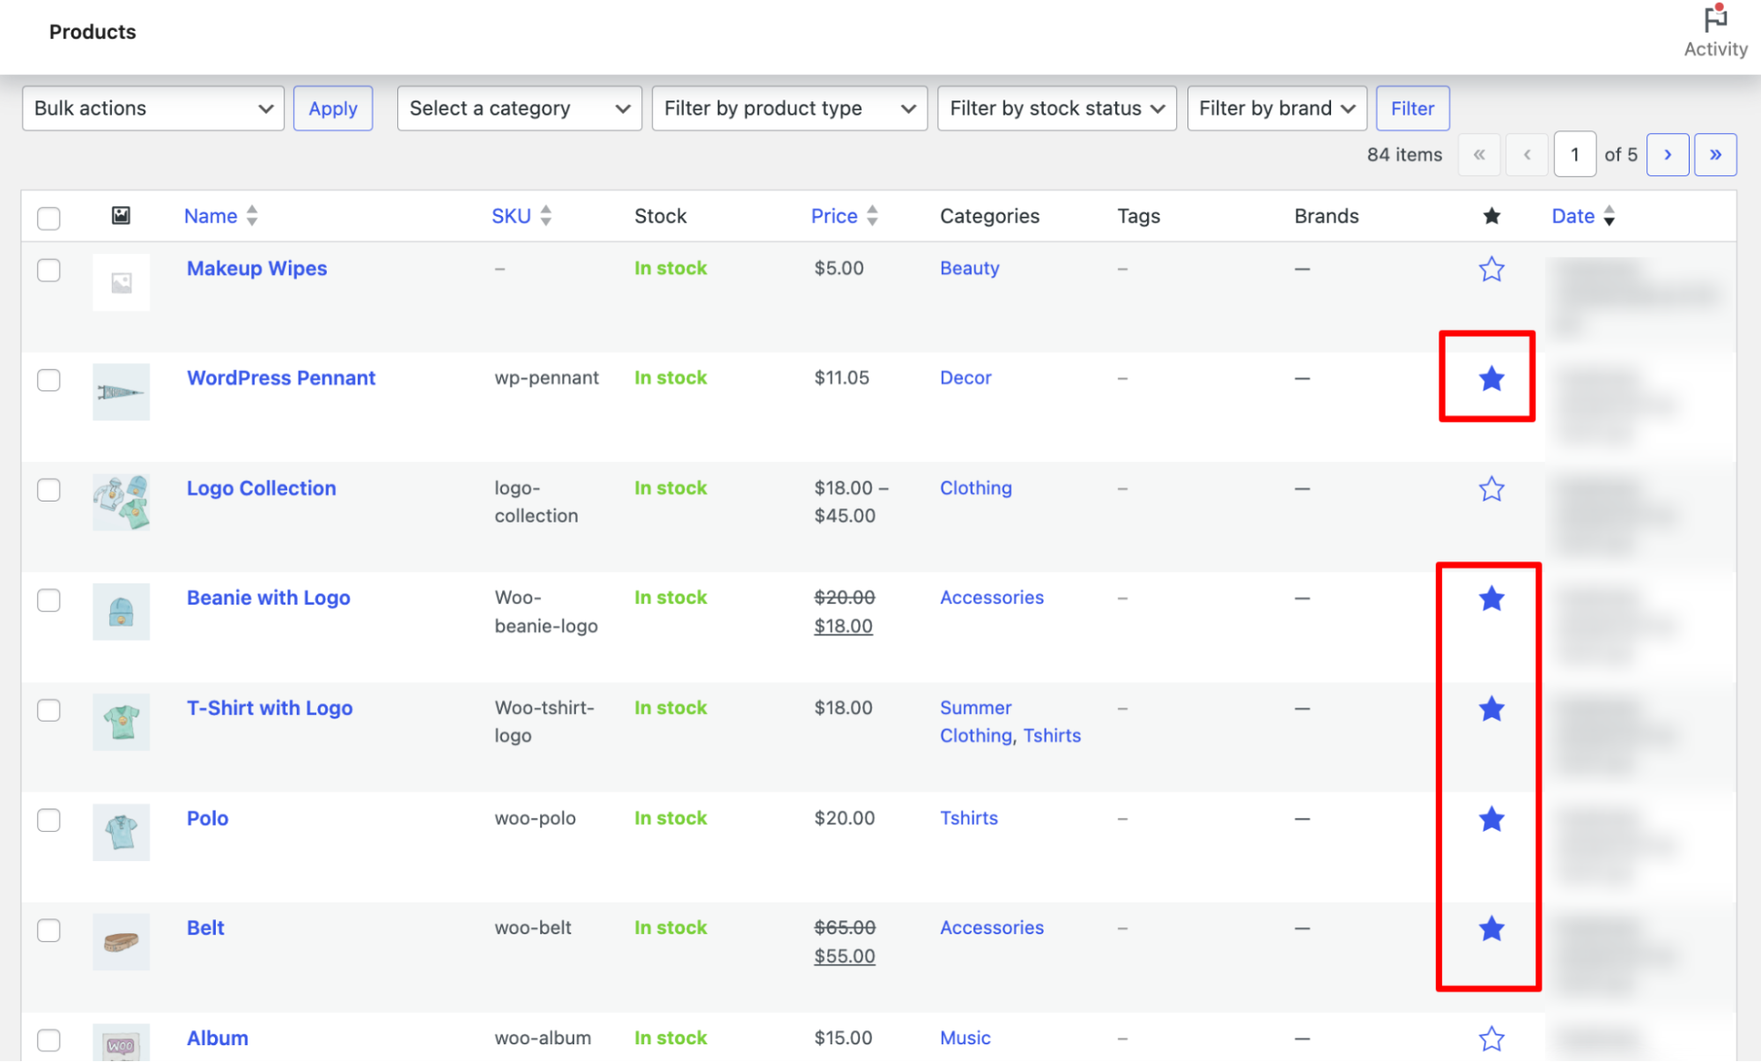This screenshot has width=1761, height=1062.
Task: Go to the next page arrow
Action: [x=1667, y=155]
